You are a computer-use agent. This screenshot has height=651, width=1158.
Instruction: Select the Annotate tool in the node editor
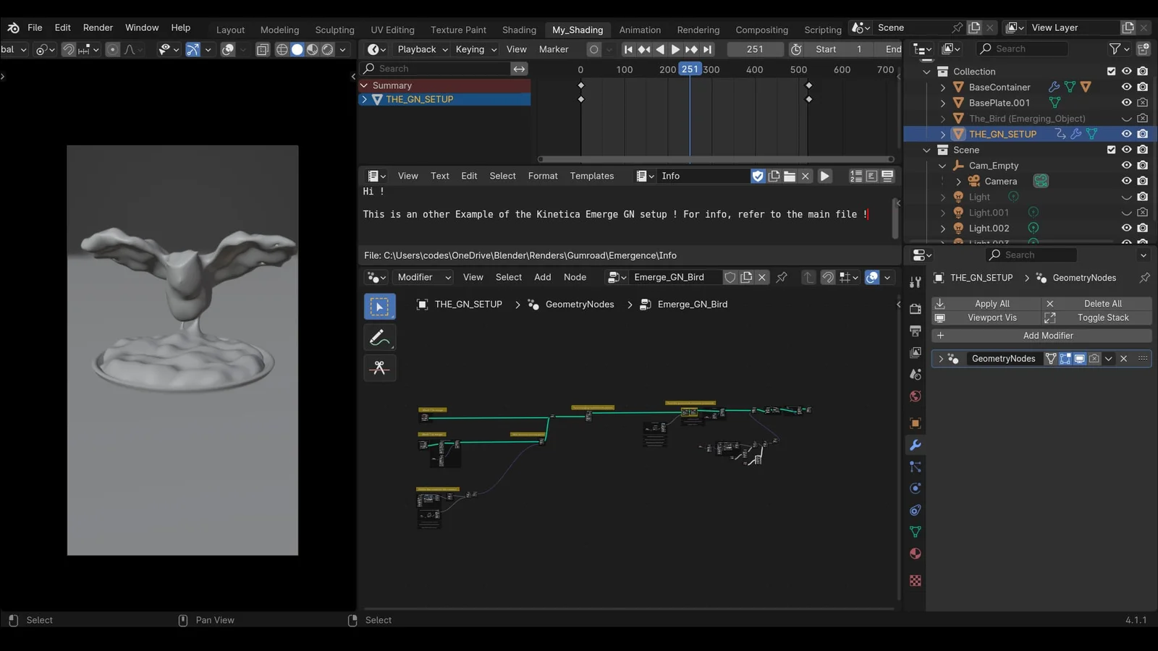pos(379,337)
